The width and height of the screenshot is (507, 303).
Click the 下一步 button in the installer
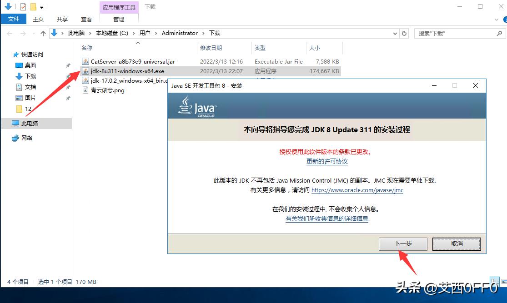402,243
